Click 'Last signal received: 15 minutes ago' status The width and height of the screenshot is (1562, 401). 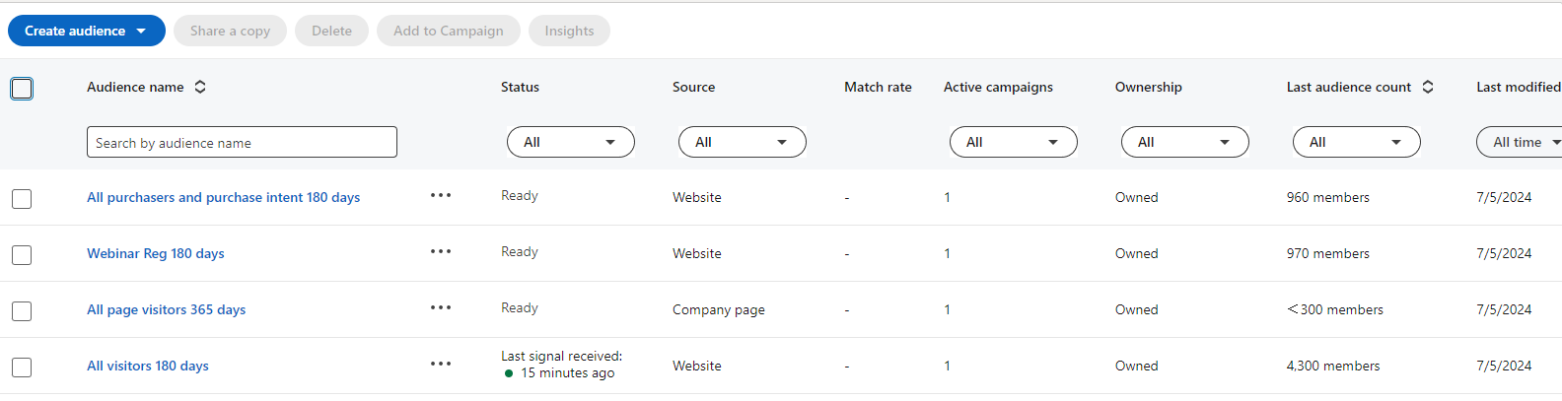[x=561, y=365]
